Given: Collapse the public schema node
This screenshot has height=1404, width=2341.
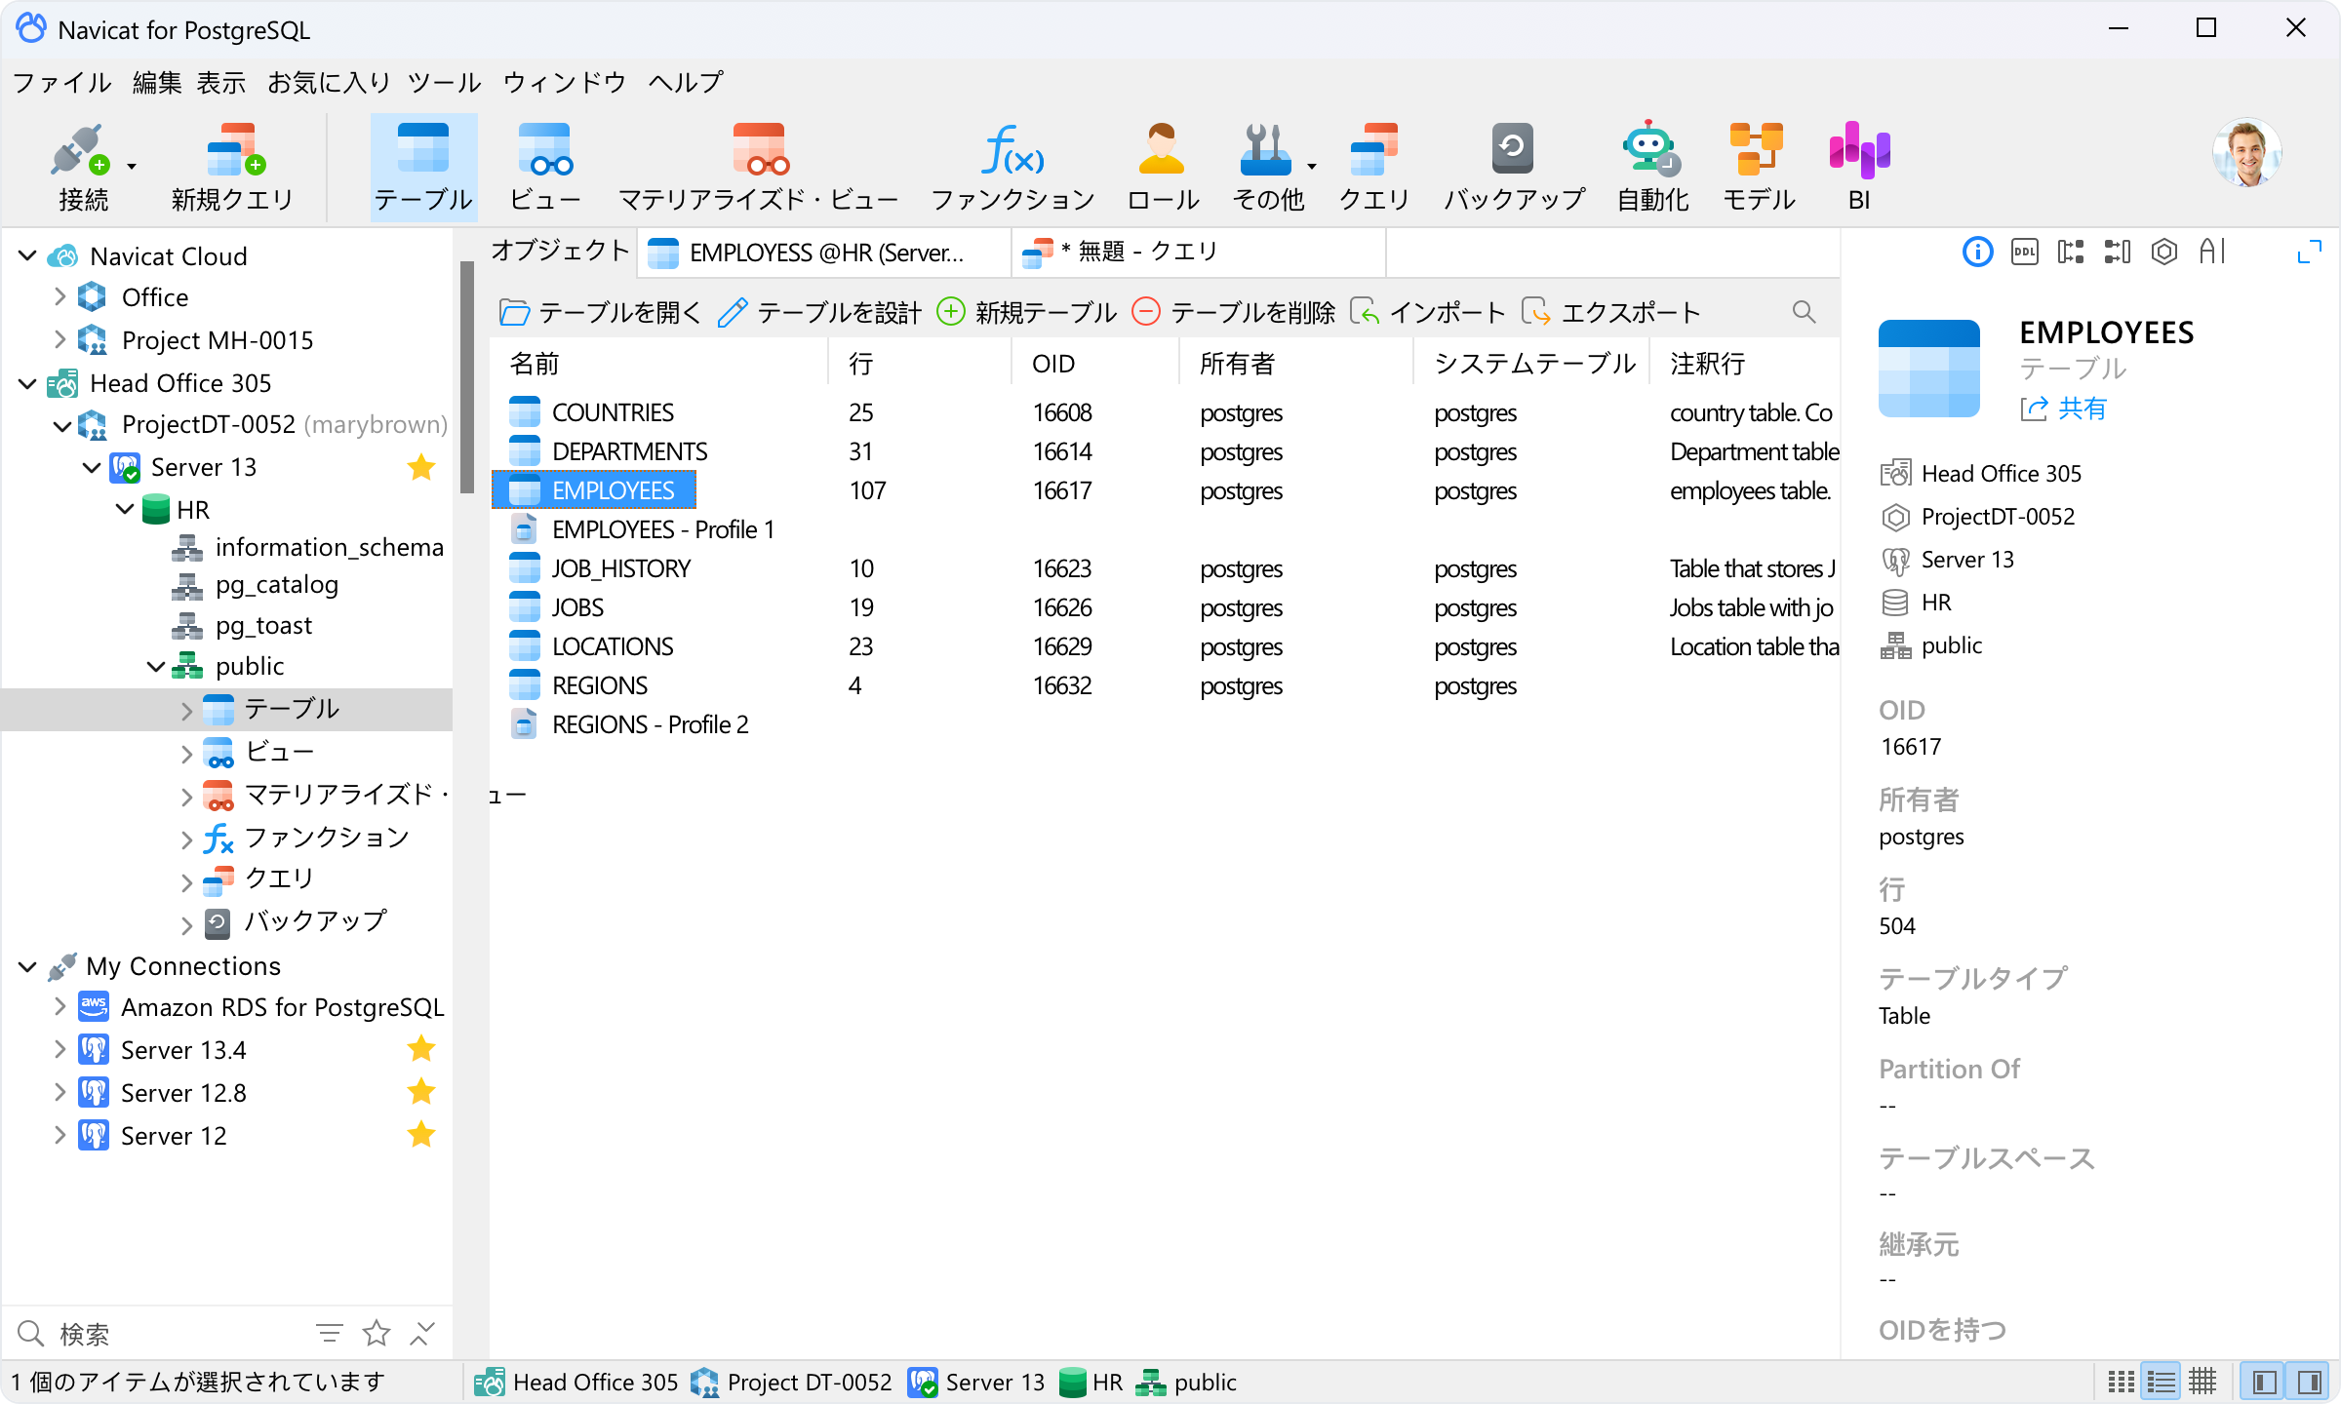Looking at the screenshot, I should click(x=156, y=666).
